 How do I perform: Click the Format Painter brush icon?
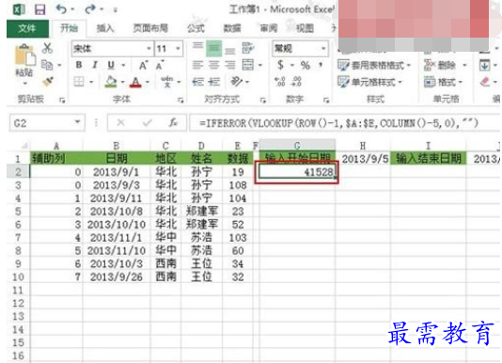pos(48,82)
